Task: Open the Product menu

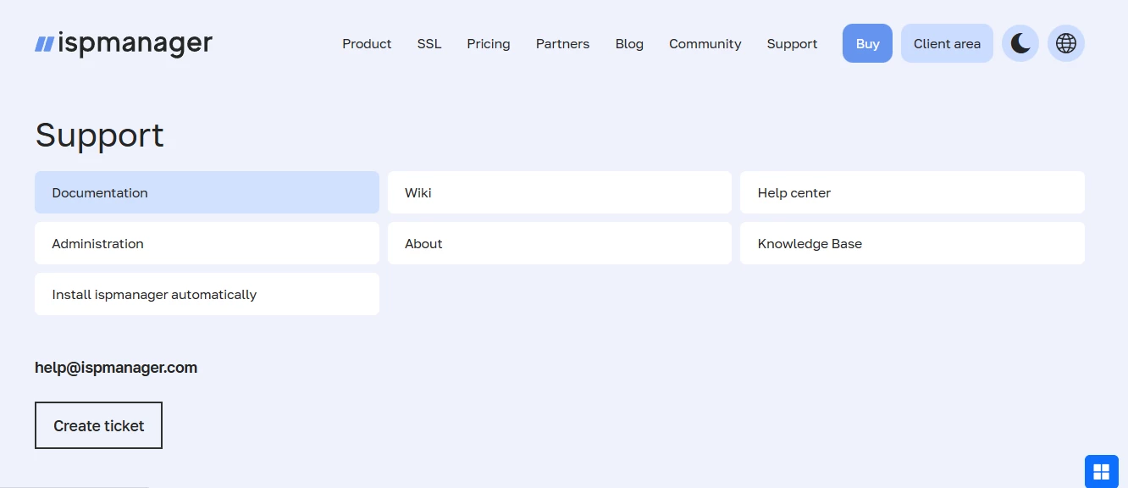Action: point(367,43)
